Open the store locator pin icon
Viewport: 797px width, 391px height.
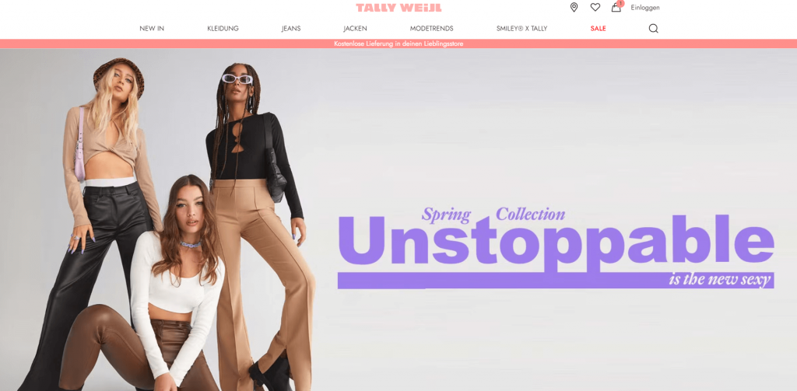coord(574,7)
